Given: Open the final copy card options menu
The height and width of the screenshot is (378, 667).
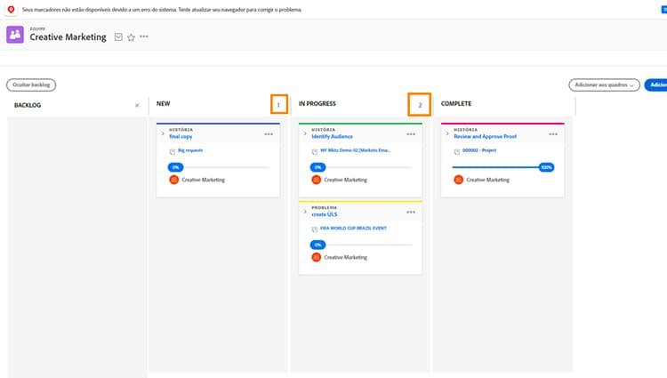Looking at the screenshot, I should pyautogui.click(x=269, y=134).
